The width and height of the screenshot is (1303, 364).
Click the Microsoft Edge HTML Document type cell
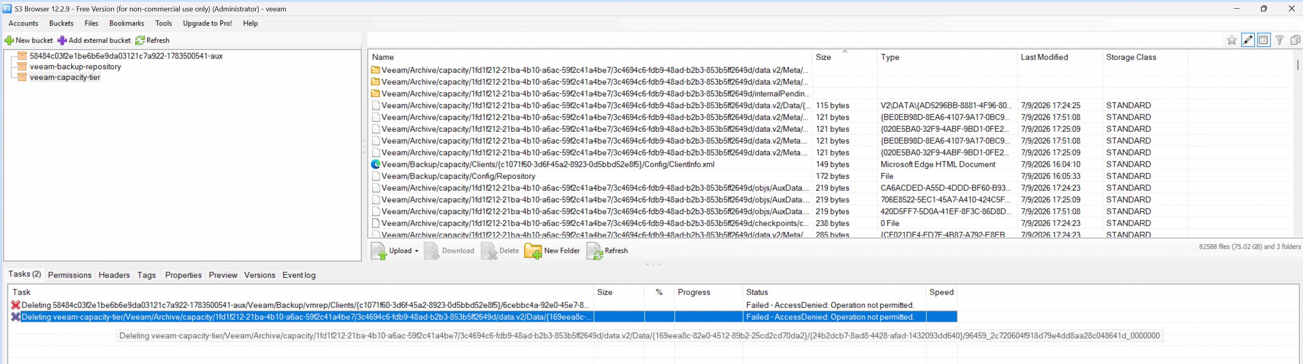coord(938,164)
